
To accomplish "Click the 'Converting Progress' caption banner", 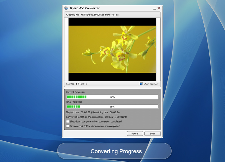I will pyautogui.click(x=114, y=151).
